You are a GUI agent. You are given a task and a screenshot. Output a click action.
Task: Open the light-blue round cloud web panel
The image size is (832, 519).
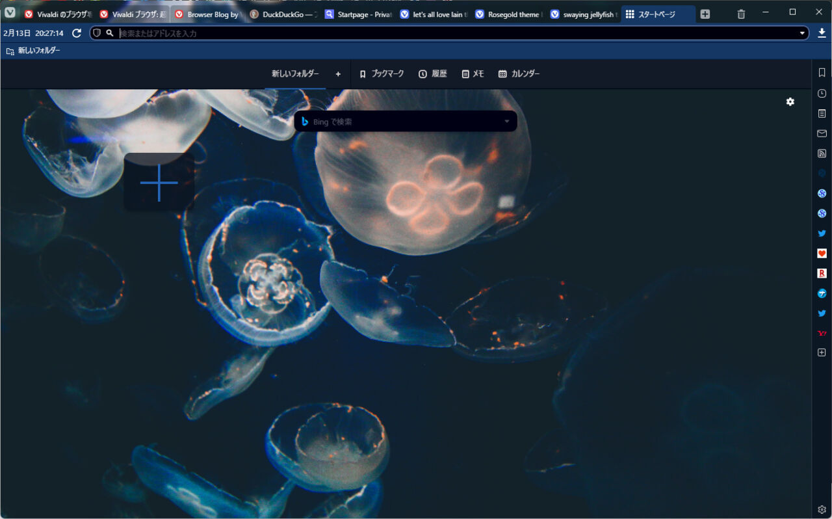822,293
